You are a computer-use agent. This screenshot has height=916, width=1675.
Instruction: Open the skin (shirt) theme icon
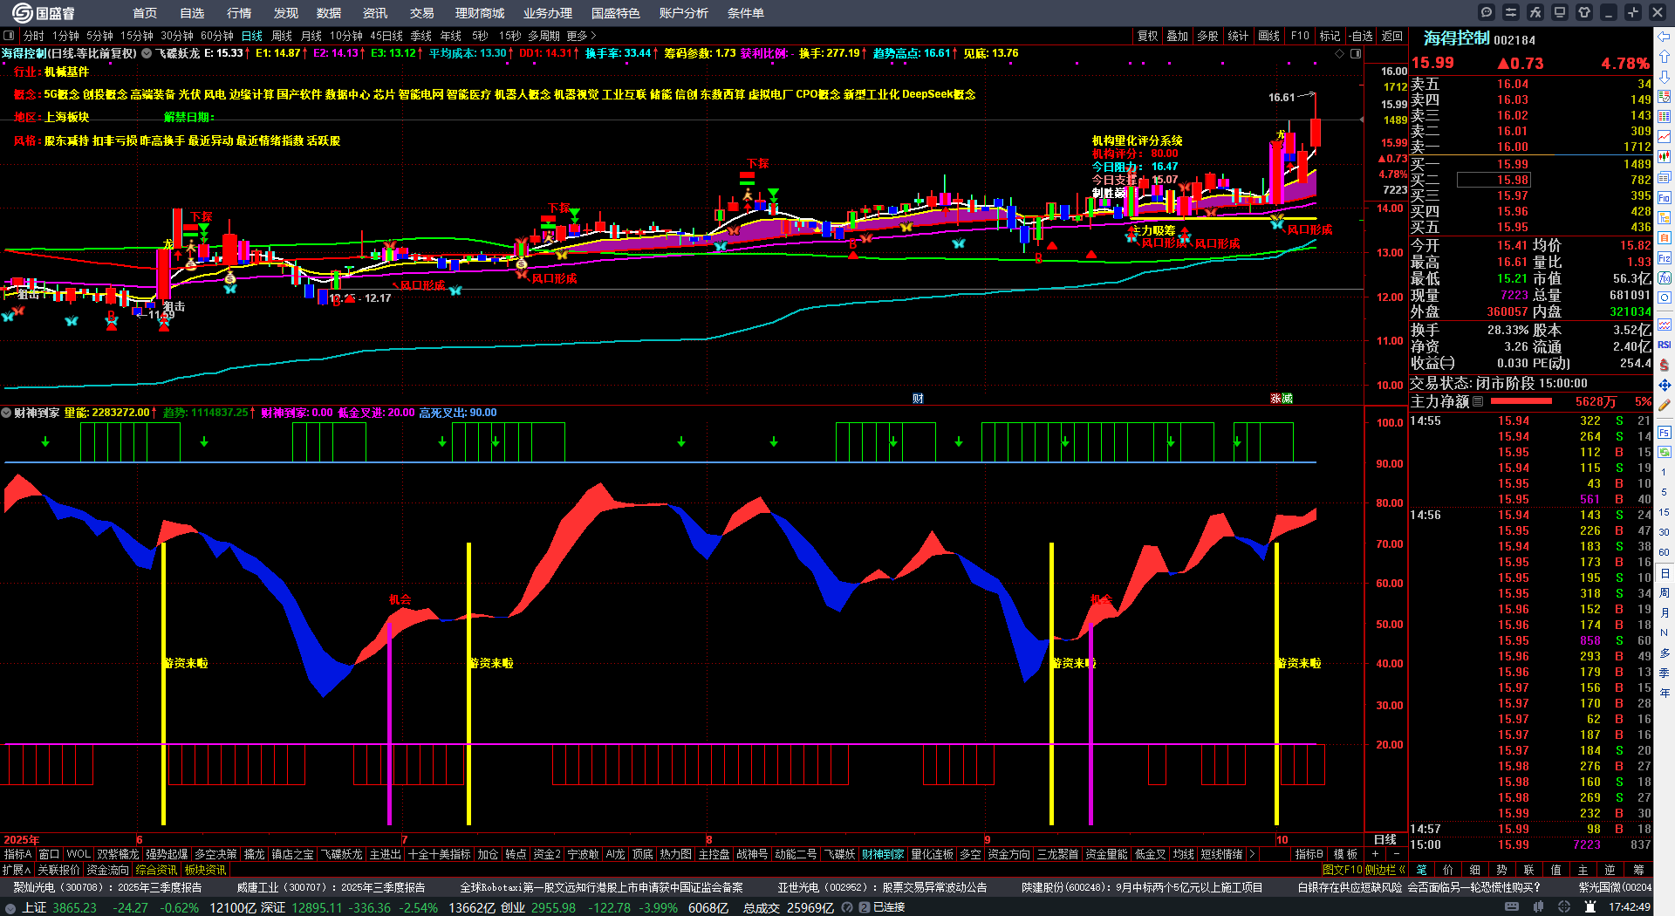coord(1584,12)
